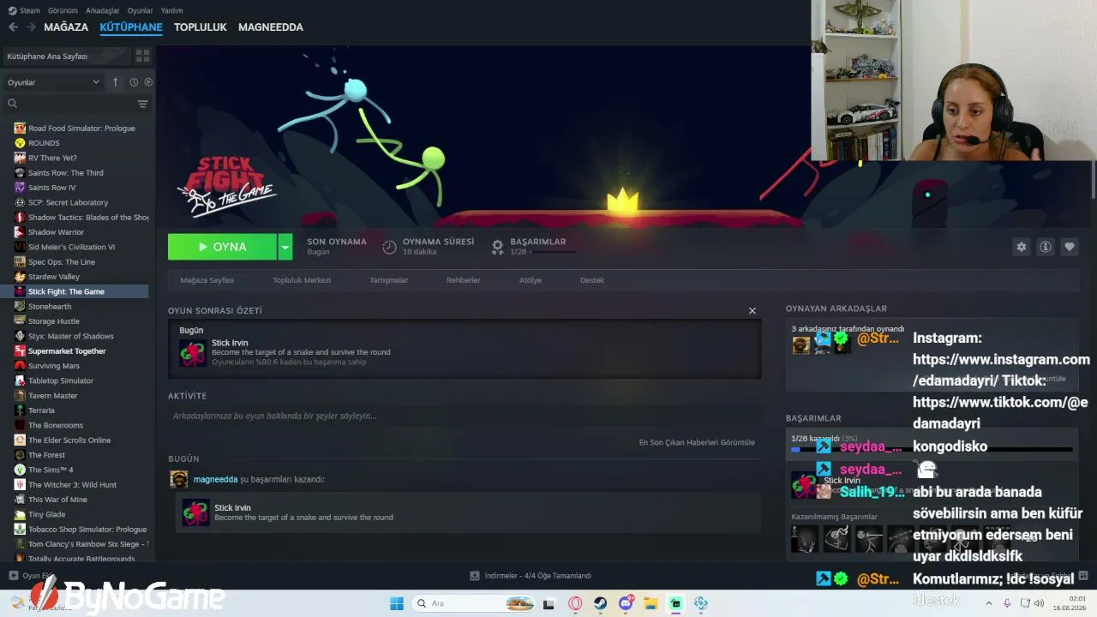The height and width of the screenshot is (617, 1097).
Task: Open the Oyunlar menu in the menu bar
Action: (x=140, y=10)
